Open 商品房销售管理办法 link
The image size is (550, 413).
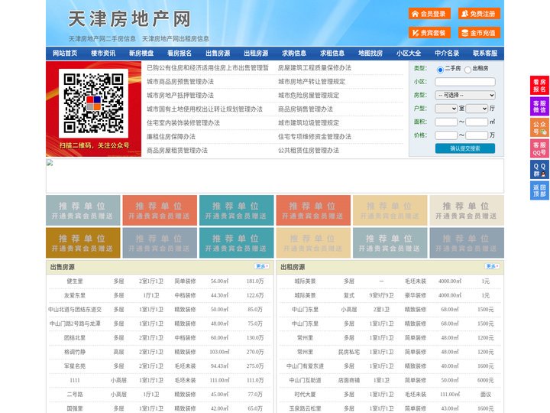306,109
